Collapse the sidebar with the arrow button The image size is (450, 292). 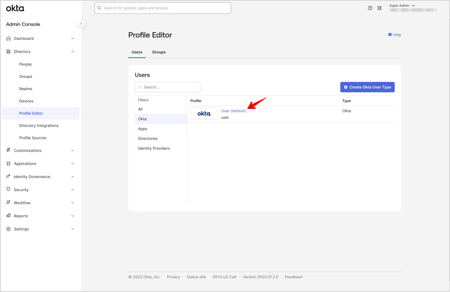click(81, 23)
